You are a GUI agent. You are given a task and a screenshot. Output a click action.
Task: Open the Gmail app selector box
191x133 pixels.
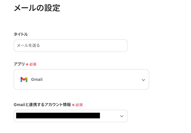pyautogui.click(x=81, y=79)
